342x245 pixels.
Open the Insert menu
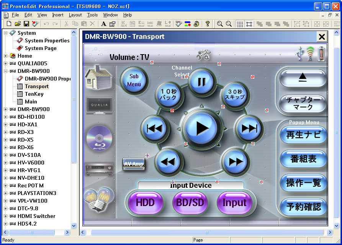[58, 15]
